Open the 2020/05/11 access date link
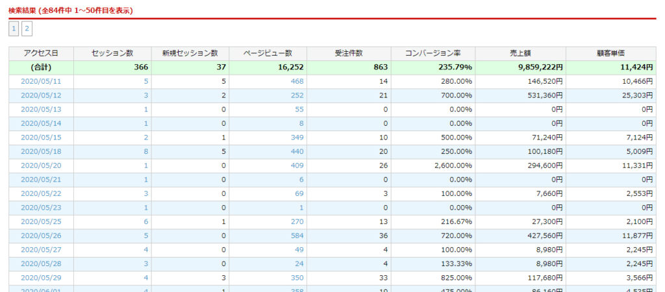 point(41,81)
